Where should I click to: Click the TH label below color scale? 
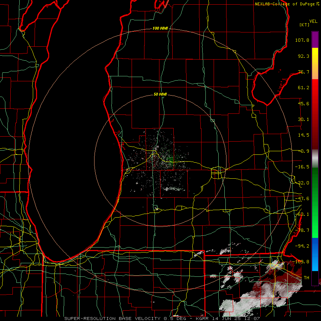(x=306, y=277)
